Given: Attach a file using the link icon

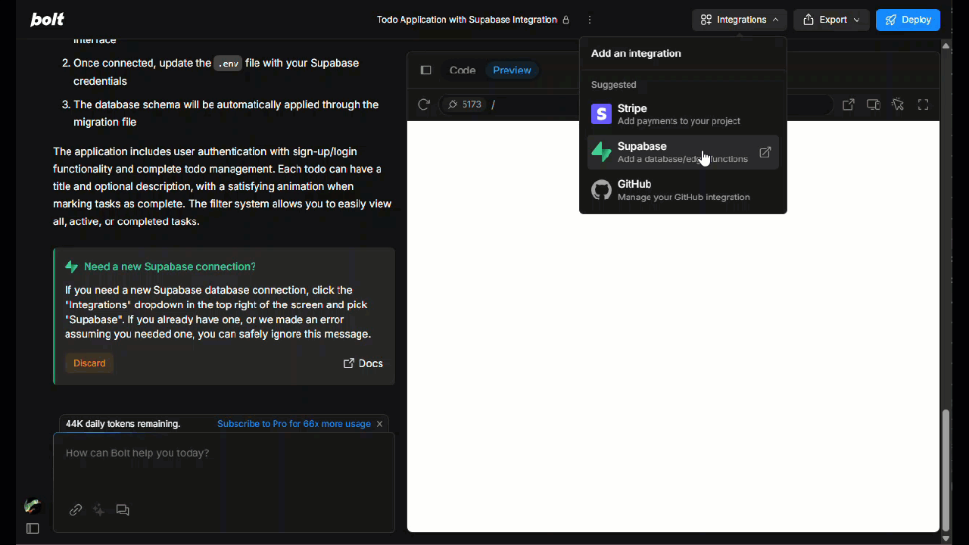Looking at the screenshot, I should (x=75, y=509).
